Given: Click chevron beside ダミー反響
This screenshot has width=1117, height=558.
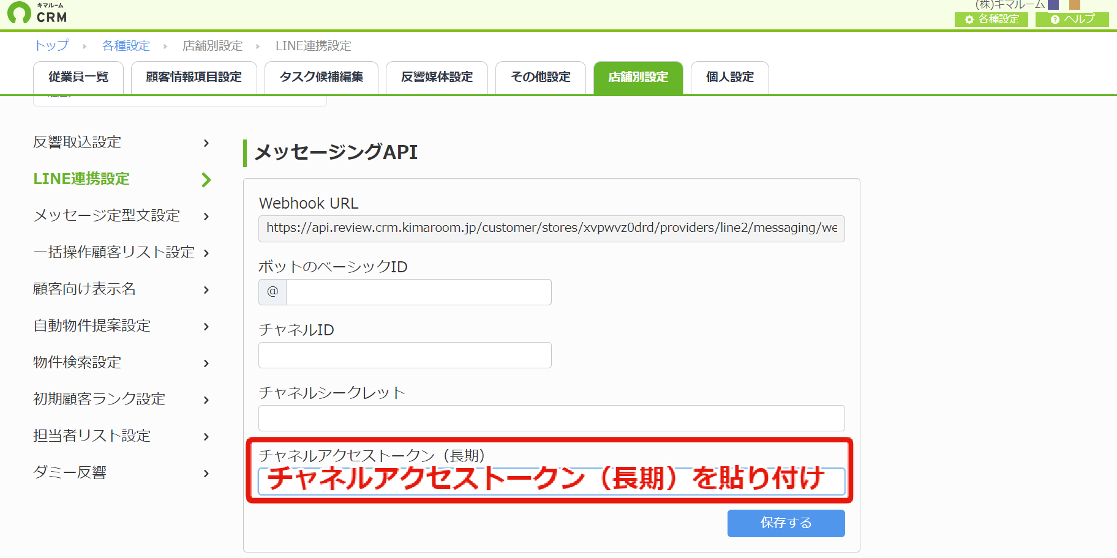Looking at the screenshot, I should 206,474.
